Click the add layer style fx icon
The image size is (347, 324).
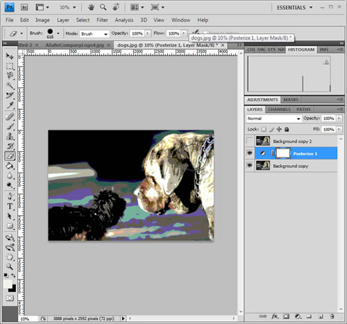point(275,316)
